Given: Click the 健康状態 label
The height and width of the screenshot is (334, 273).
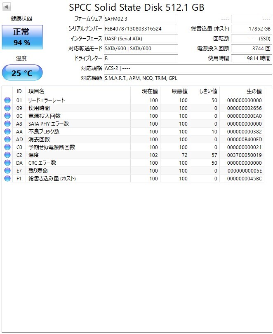Looking at the screenshot, I should pyautogui.click(x=21, y=19).
